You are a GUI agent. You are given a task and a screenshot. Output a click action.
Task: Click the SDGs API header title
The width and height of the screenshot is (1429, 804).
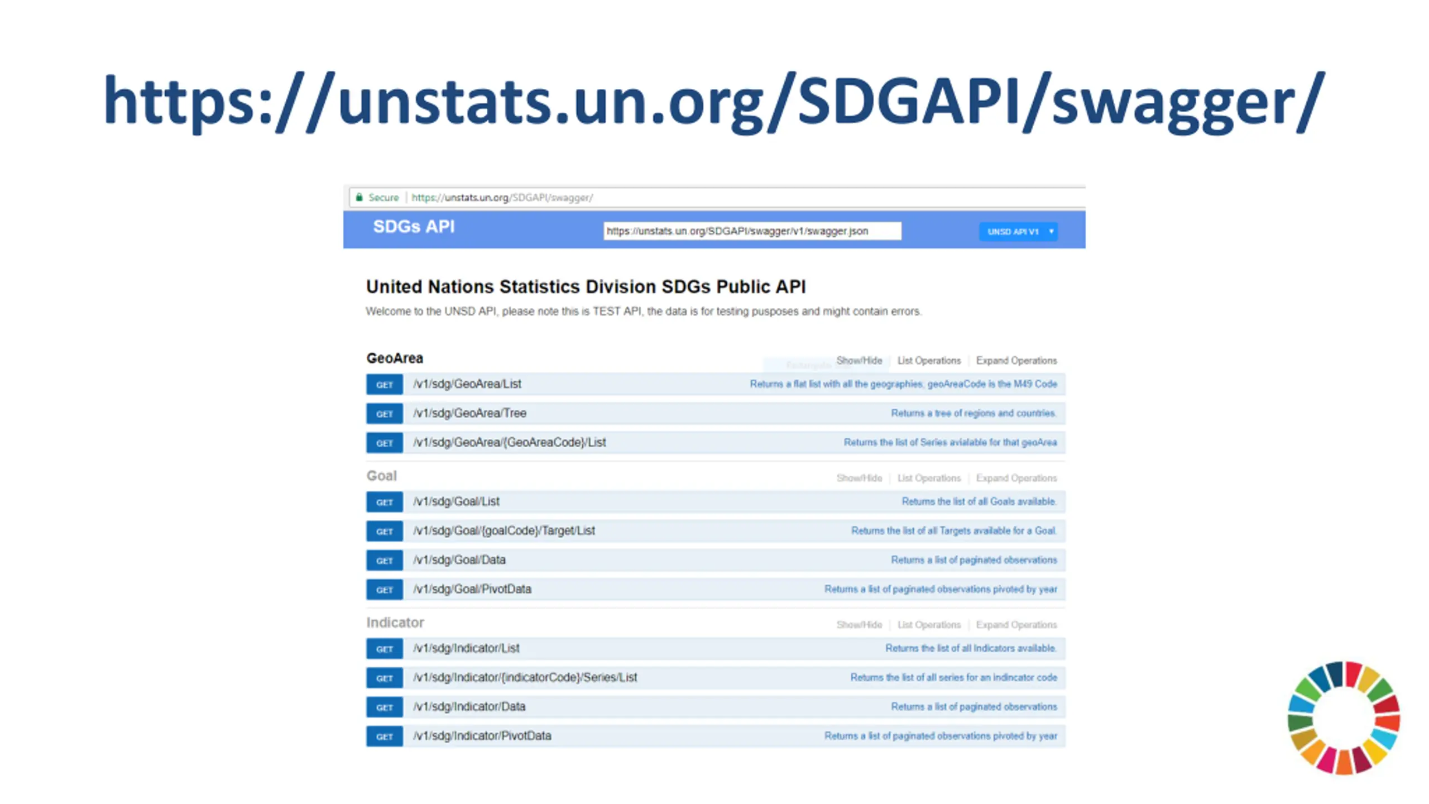coord(414,227)
